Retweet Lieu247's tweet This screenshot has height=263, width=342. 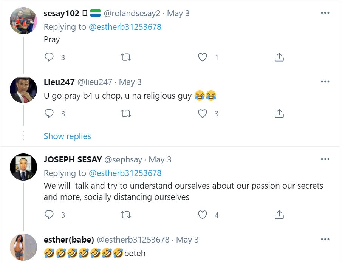[125, 113]
